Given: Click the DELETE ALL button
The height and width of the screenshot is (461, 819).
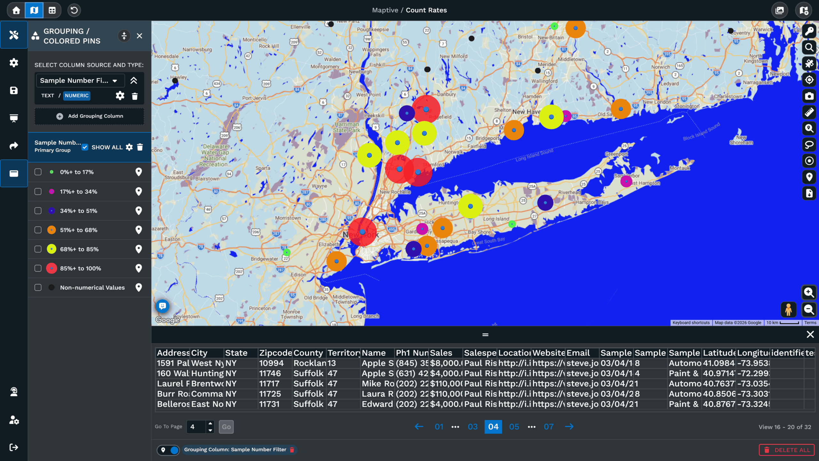Looking at the screenshot, I should (787, 450).
